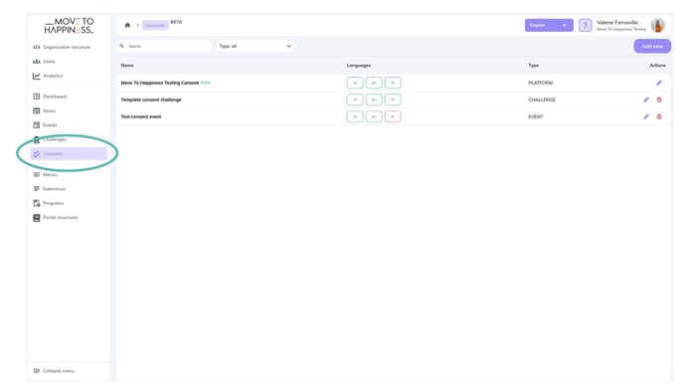Click the name Move To Happiness Testing Consent
Viewport: 684px width, 385px height.
[x=160, y=83]
